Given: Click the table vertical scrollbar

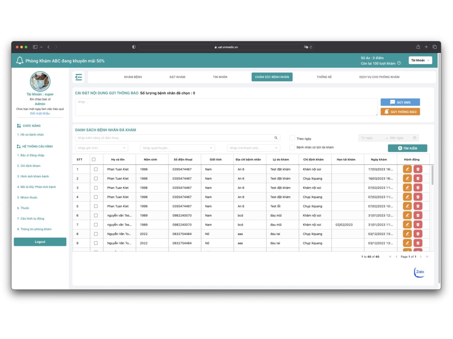Looking at the screenshot, I should 432,175.
